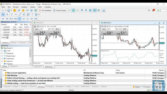Viewport: 167px width, 94px height.
Task: Open the new chart dropdown arrow
Action: [6, 10]
